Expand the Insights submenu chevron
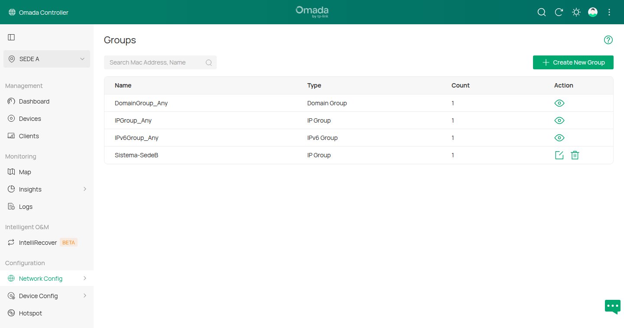 85,189
